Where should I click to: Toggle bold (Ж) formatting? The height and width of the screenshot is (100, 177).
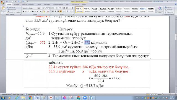pos(24,11)
